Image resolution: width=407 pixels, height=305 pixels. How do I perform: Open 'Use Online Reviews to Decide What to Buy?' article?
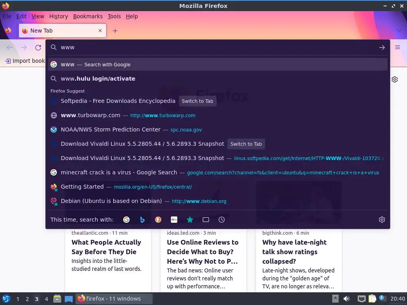202,251
